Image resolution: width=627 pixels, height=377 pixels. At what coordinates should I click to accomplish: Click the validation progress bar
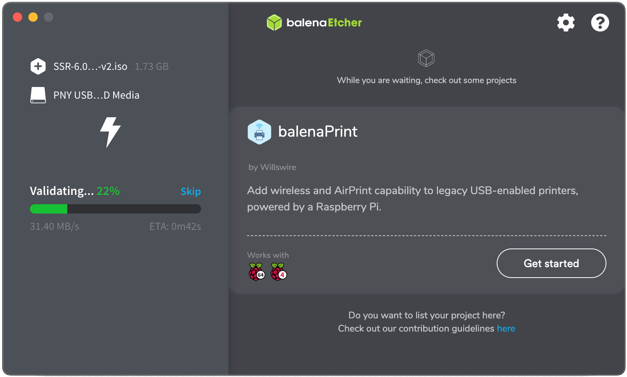point(115,209)
